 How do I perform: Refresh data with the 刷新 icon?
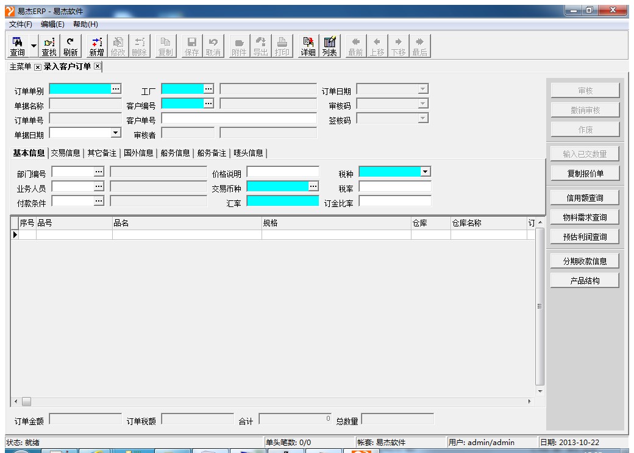pyautogui.click(x=70, y=46)
